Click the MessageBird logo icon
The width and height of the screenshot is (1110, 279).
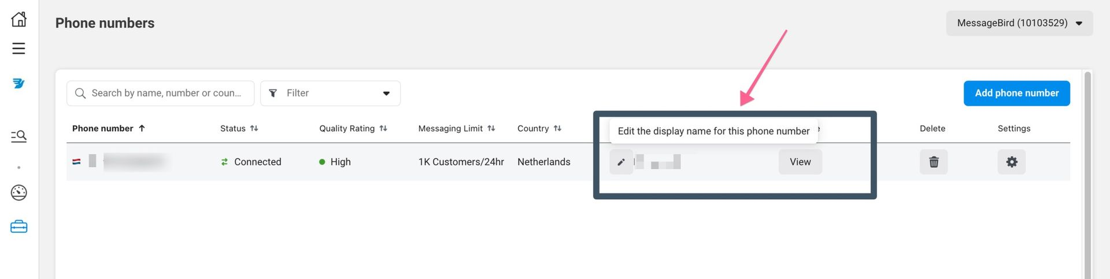[x=18, y=84]
